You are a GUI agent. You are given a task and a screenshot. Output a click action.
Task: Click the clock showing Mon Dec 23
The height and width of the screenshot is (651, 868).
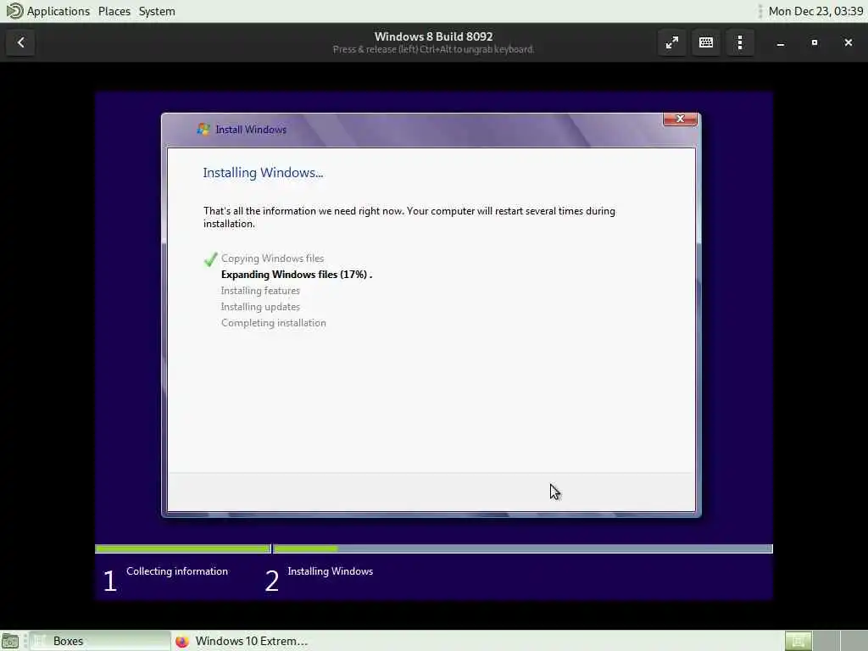coord(815,11)
